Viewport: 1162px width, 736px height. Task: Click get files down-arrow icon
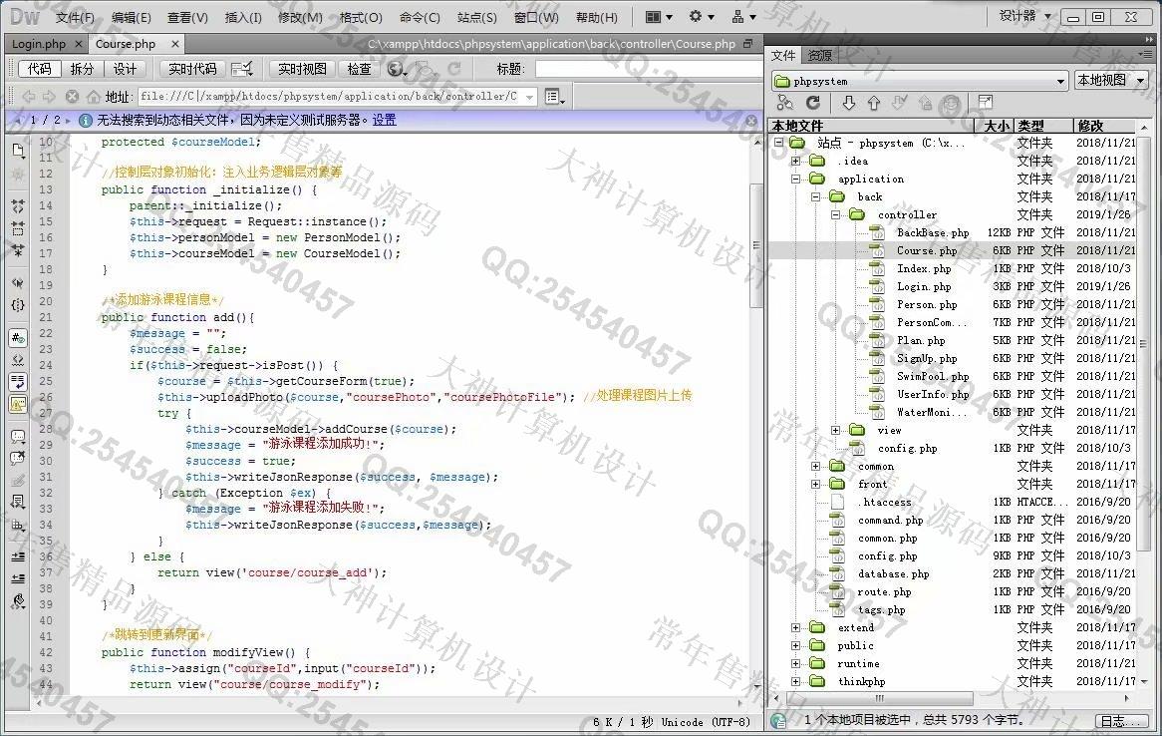[x=849, y=103]
